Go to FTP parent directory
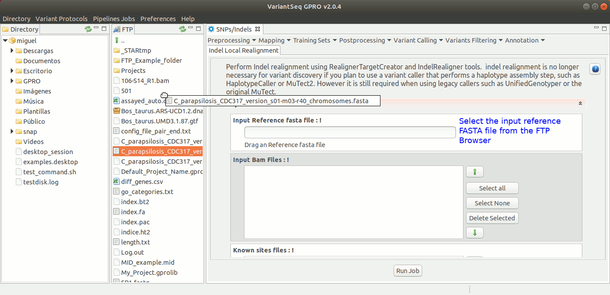The width and height of the screenshot is (610, 295). tap(117, 40)
